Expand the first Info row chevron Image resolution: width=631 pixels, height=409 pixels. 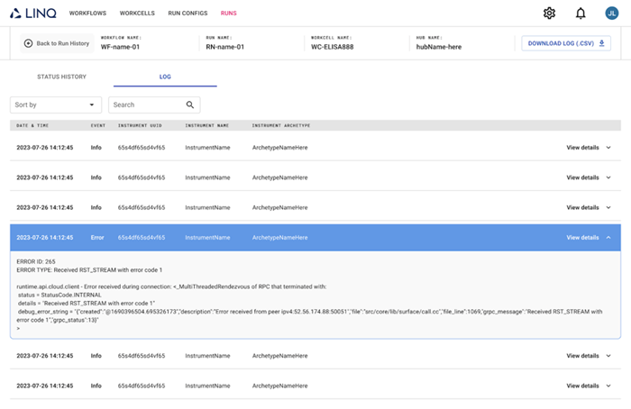pos(608,147)
